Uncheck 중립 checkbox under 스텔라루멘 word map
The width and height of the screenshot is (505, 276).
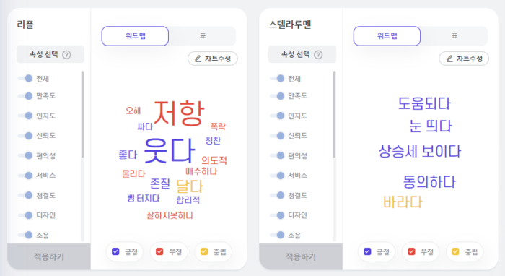point(455,251)
